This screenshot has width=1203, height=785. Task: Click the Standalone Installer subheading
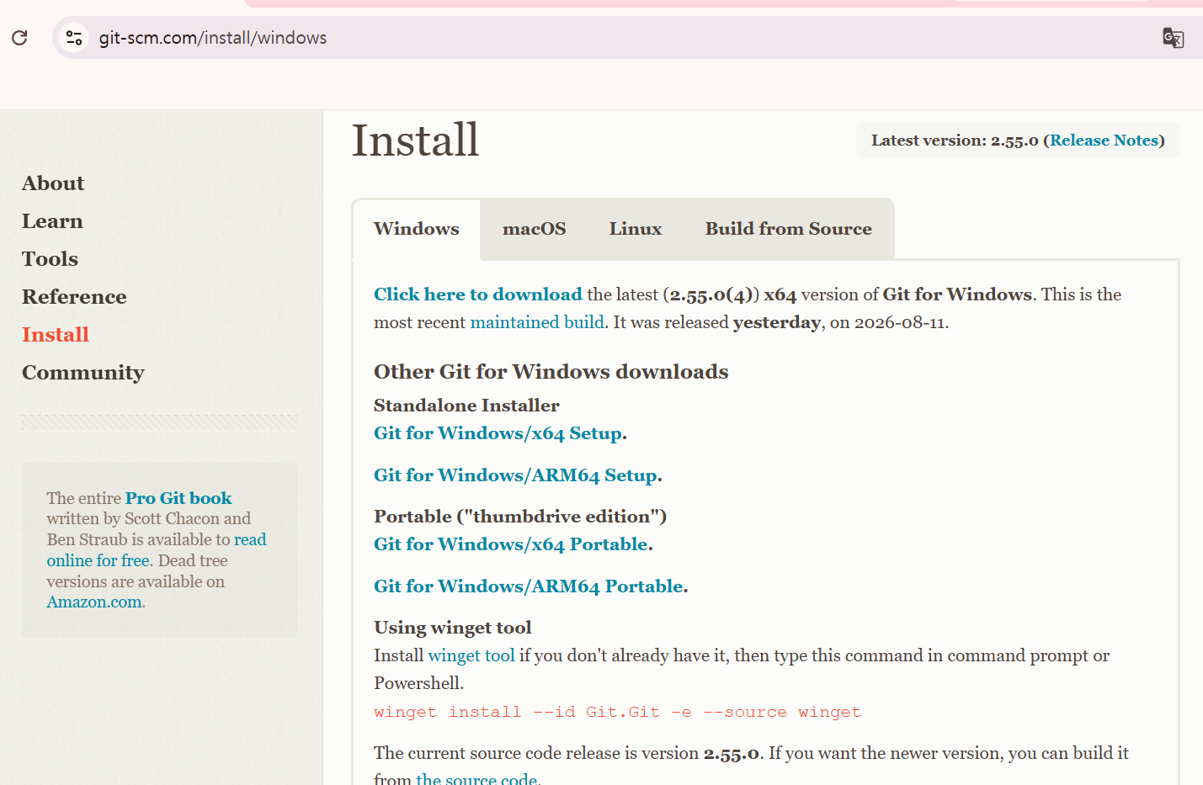[x=466, y=406]
